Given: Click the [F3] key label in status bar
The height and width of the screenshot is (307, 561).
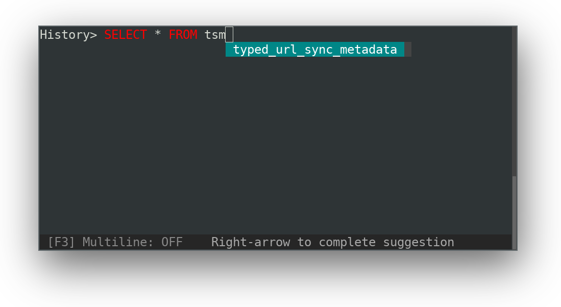Looking at the screenshot, I should [61, 242].
